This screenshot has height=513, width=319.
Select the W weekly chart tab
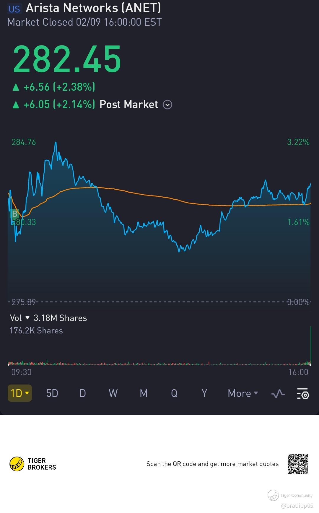pos(113,393)
